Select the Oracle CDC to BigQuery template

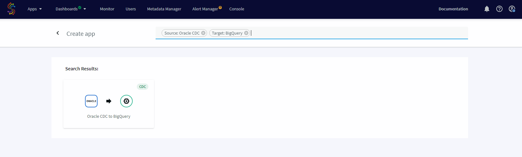109,104
